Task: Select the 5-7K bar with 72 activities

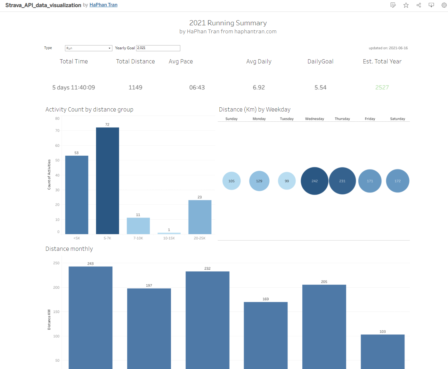Action: 107,181
